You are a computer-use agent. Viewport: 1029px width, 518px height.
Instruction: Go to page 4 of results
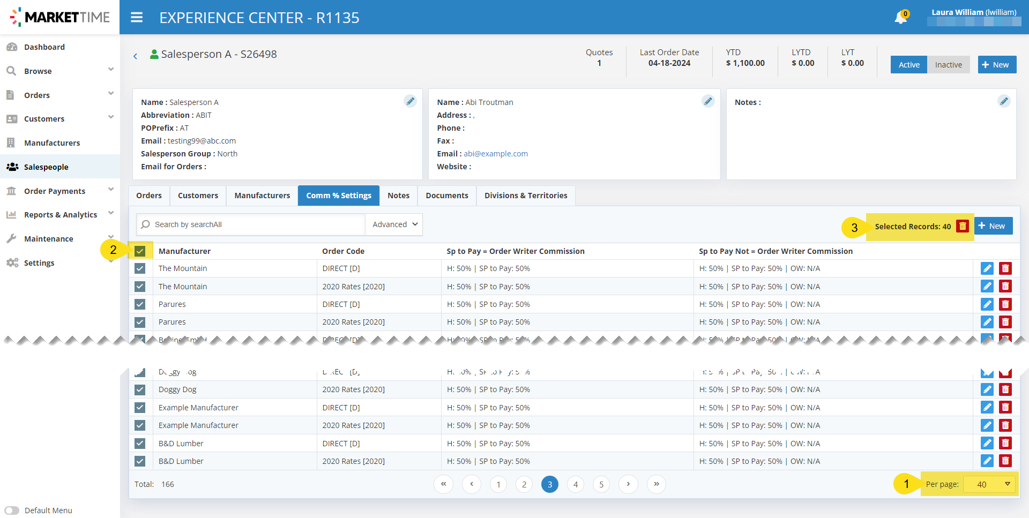click(x=576, y=484)
